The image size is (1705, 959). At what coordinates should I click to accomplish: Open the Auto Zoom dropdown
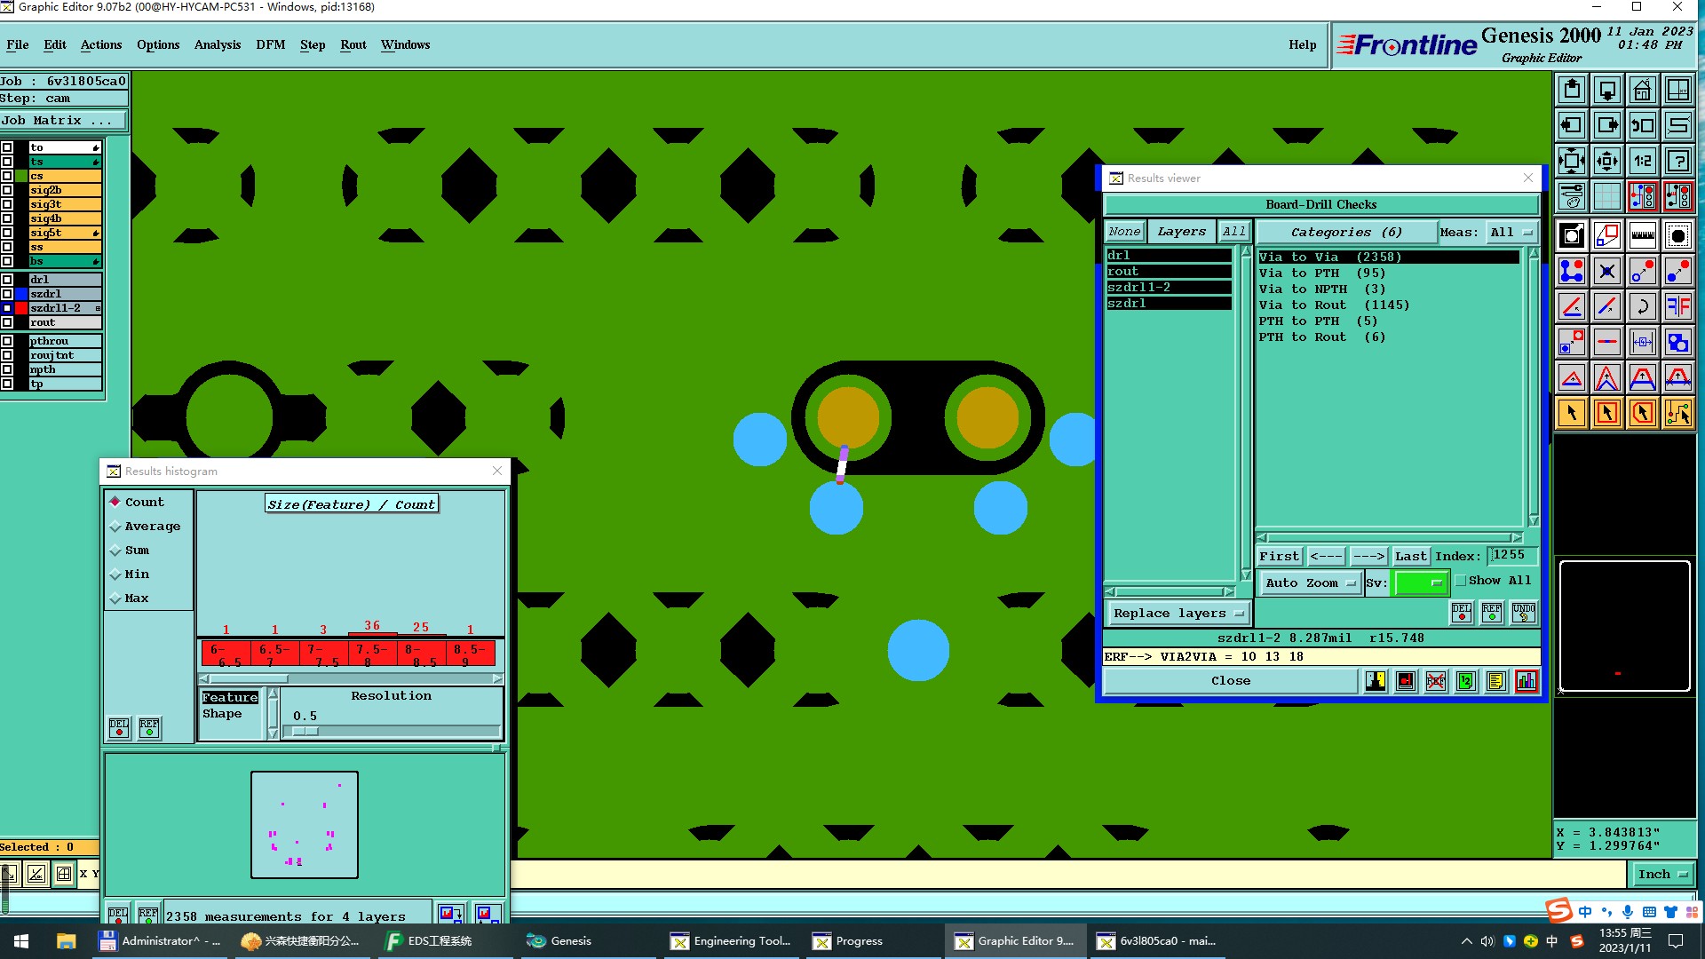(x=1310, y=583)
